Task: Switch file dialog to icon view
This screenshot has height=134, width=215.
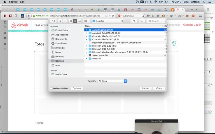Action: tap(71, 21)
